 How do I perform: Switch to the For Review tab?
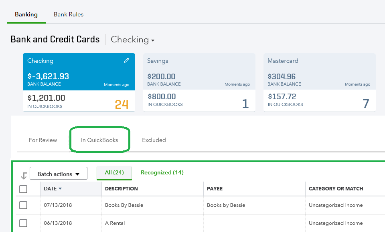coord(43,140)
